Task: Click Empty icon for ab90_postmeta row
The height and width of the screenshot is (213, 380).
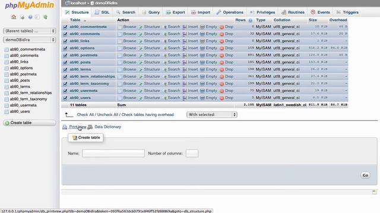Action: 202,55
